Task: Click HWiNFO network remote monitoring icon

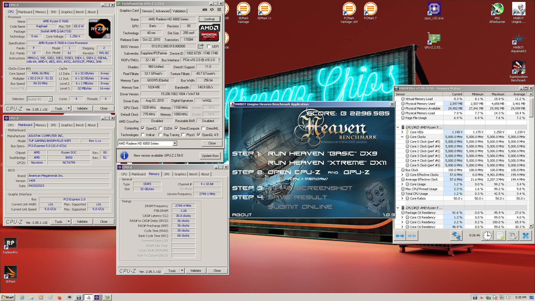Action: pyautogui.click(x=456, y=236)
